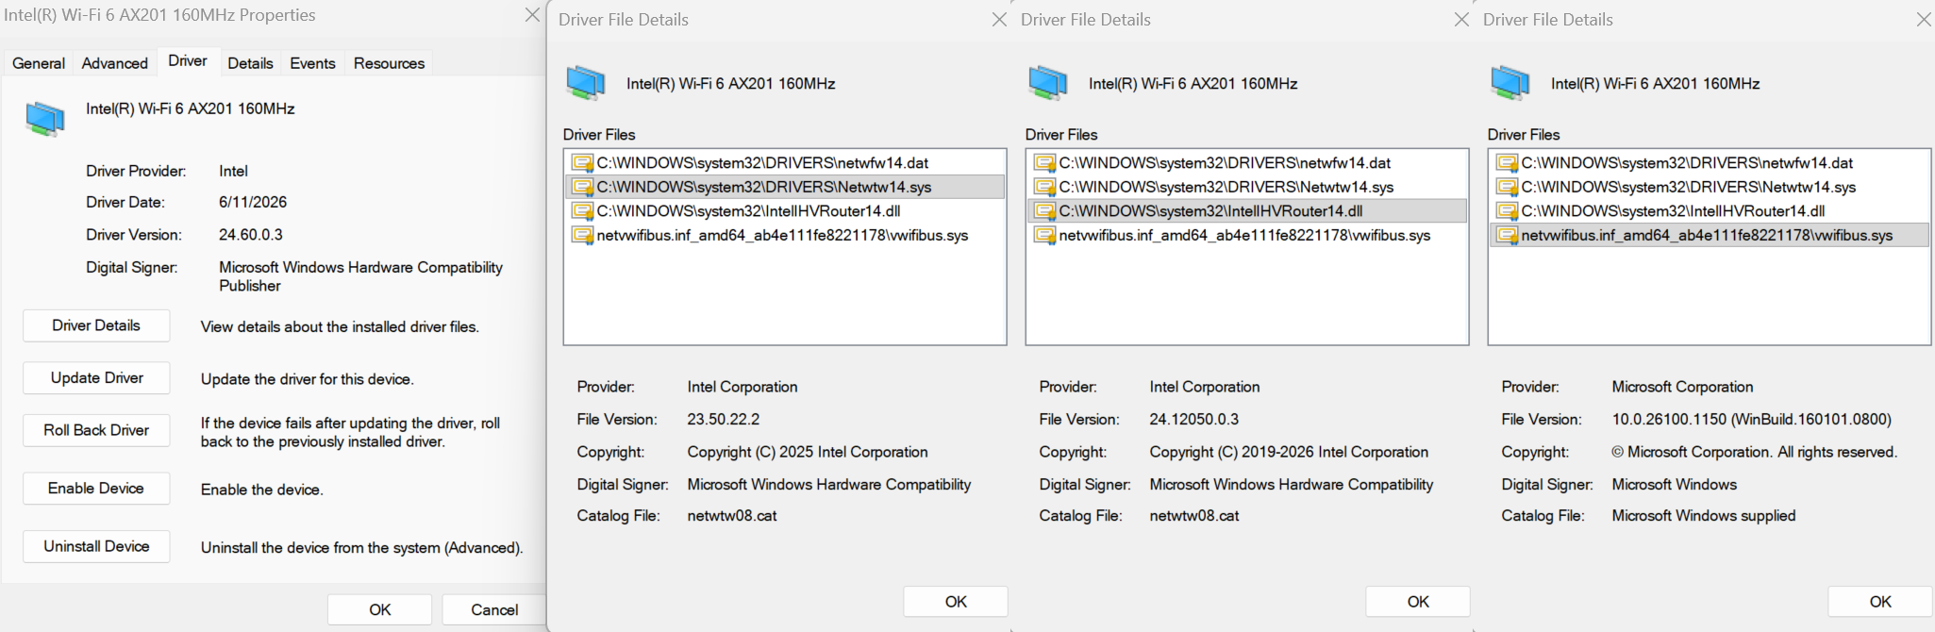The width and height of the screenshot is (1935, 632).
Task: Select IntelHVRouter14.dll path in second dialog
Action: click(x=1210, y=211)
